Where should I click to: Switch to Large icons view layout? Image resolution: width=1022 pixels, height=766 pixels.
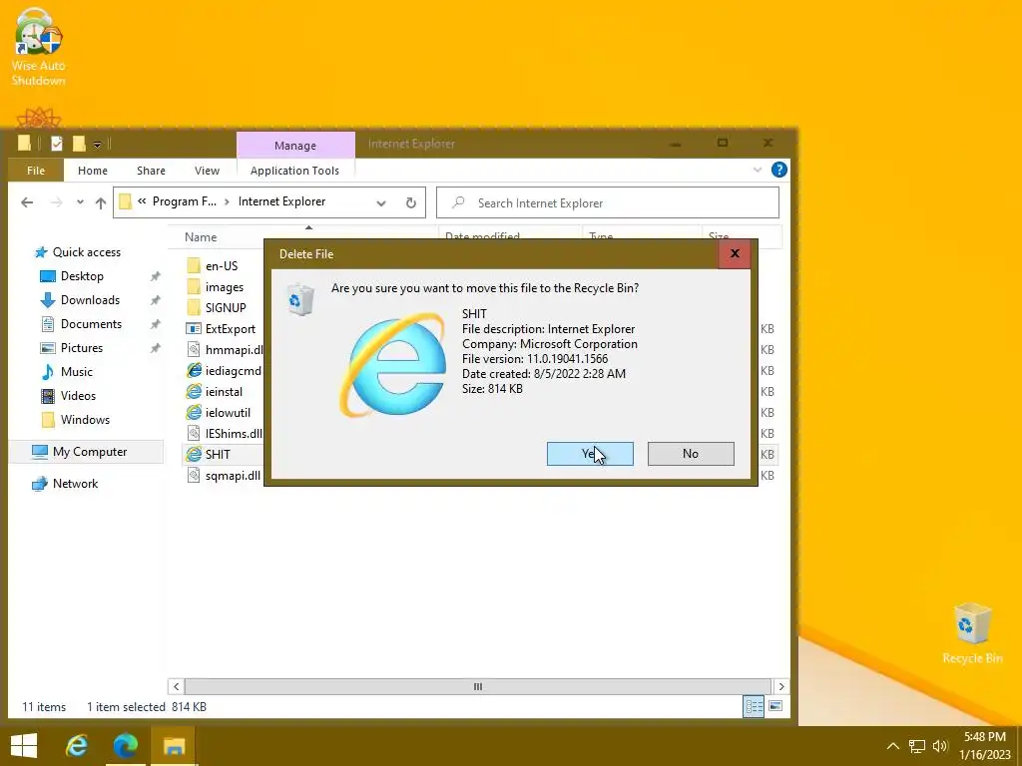774,706
